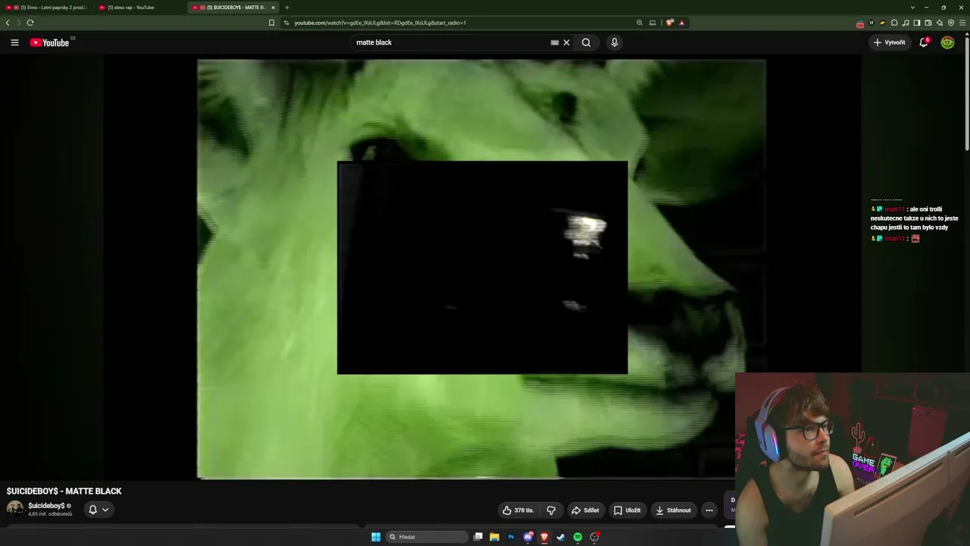The image size is (970, 546).
Task: Open Spotify from the taskbar
Action: click(577, 537)
